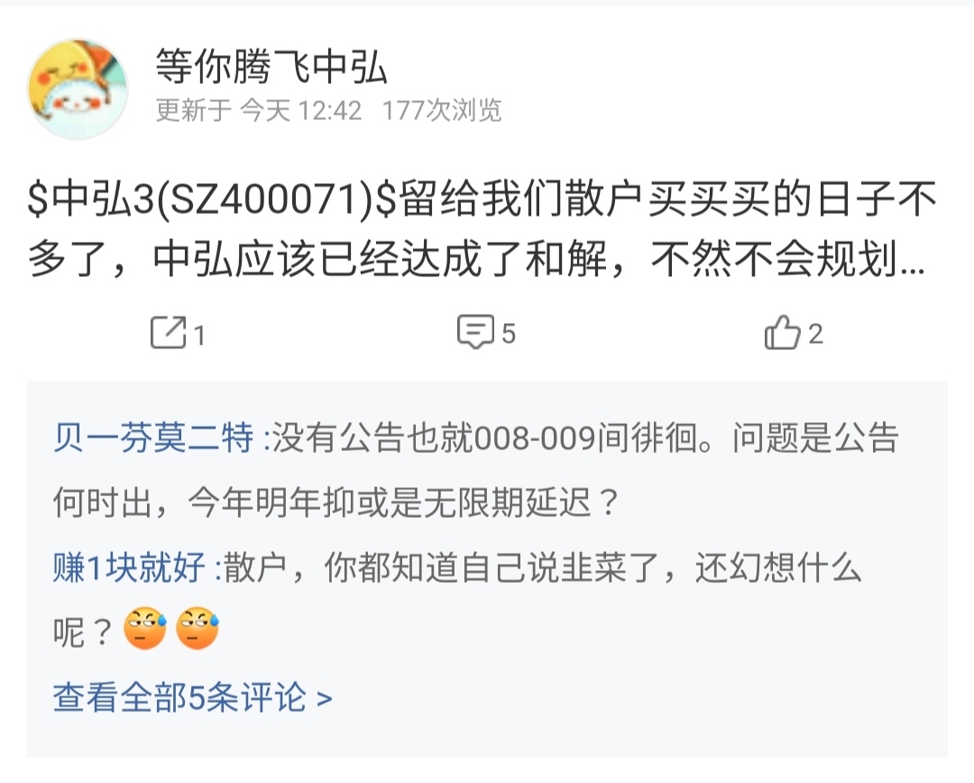
Task: Open the comment mentioning 韭菜
Action: (457, 600)
